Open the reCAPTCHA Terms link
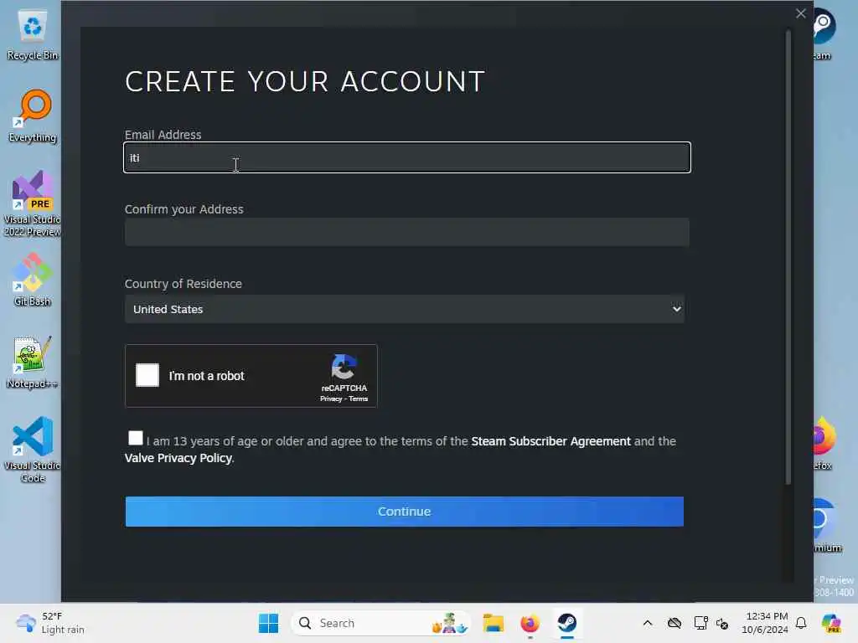Screen dimensions: 858x643 359,399
